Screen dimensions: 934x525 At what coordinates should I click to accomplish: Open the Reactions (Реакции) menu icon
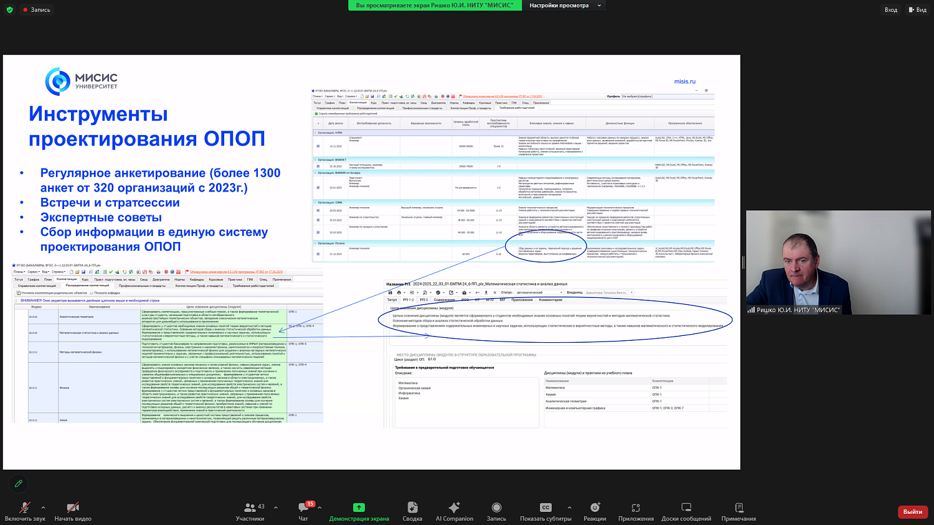tap(595, 508)
